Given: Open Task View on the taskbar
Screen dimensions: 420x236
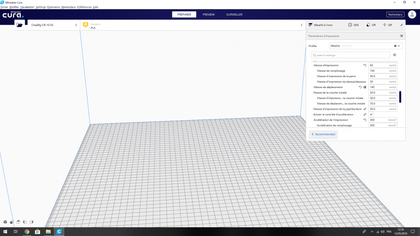Looking at the screenshot, I should coord(16,231).
